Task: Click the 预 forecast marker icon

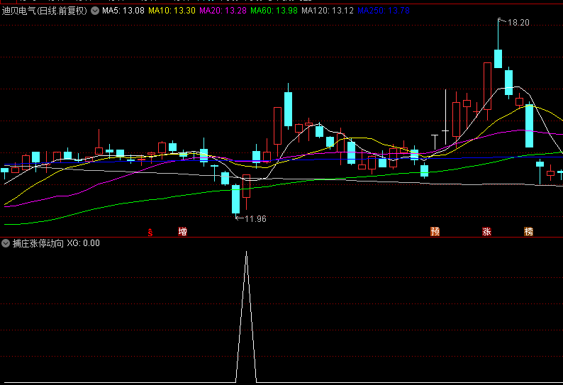Action: pyautogui.click(x=435, y=232)
